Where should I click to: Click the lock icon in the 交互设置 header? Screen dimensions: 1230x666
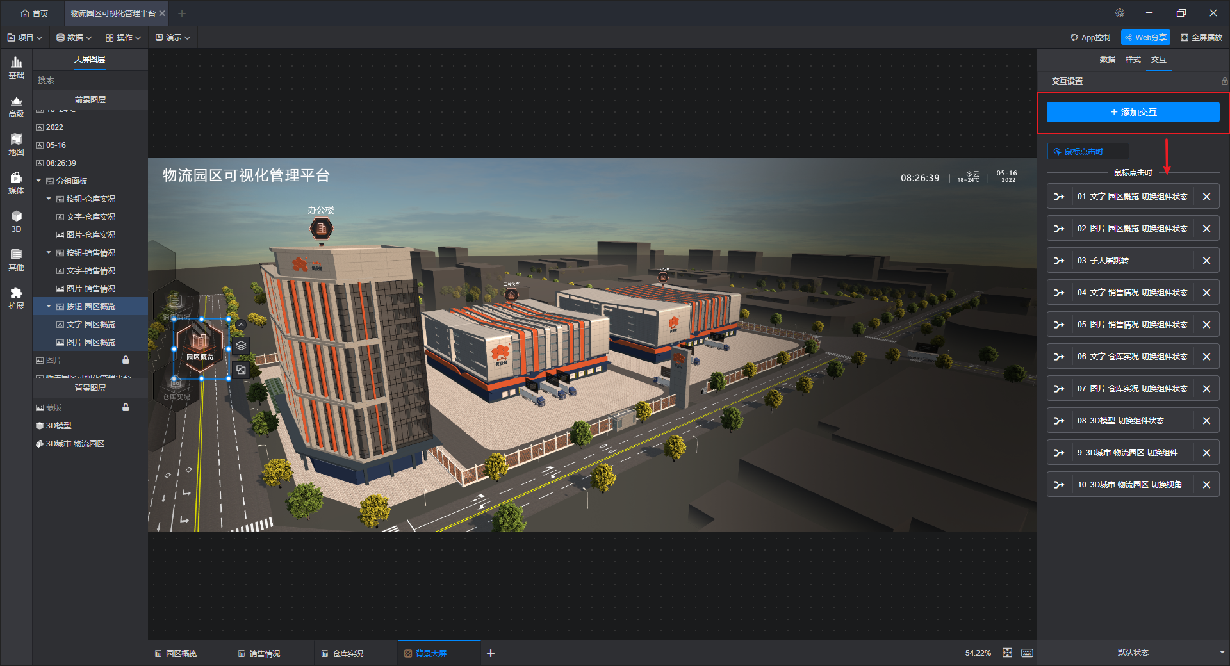coord(1224,81)
